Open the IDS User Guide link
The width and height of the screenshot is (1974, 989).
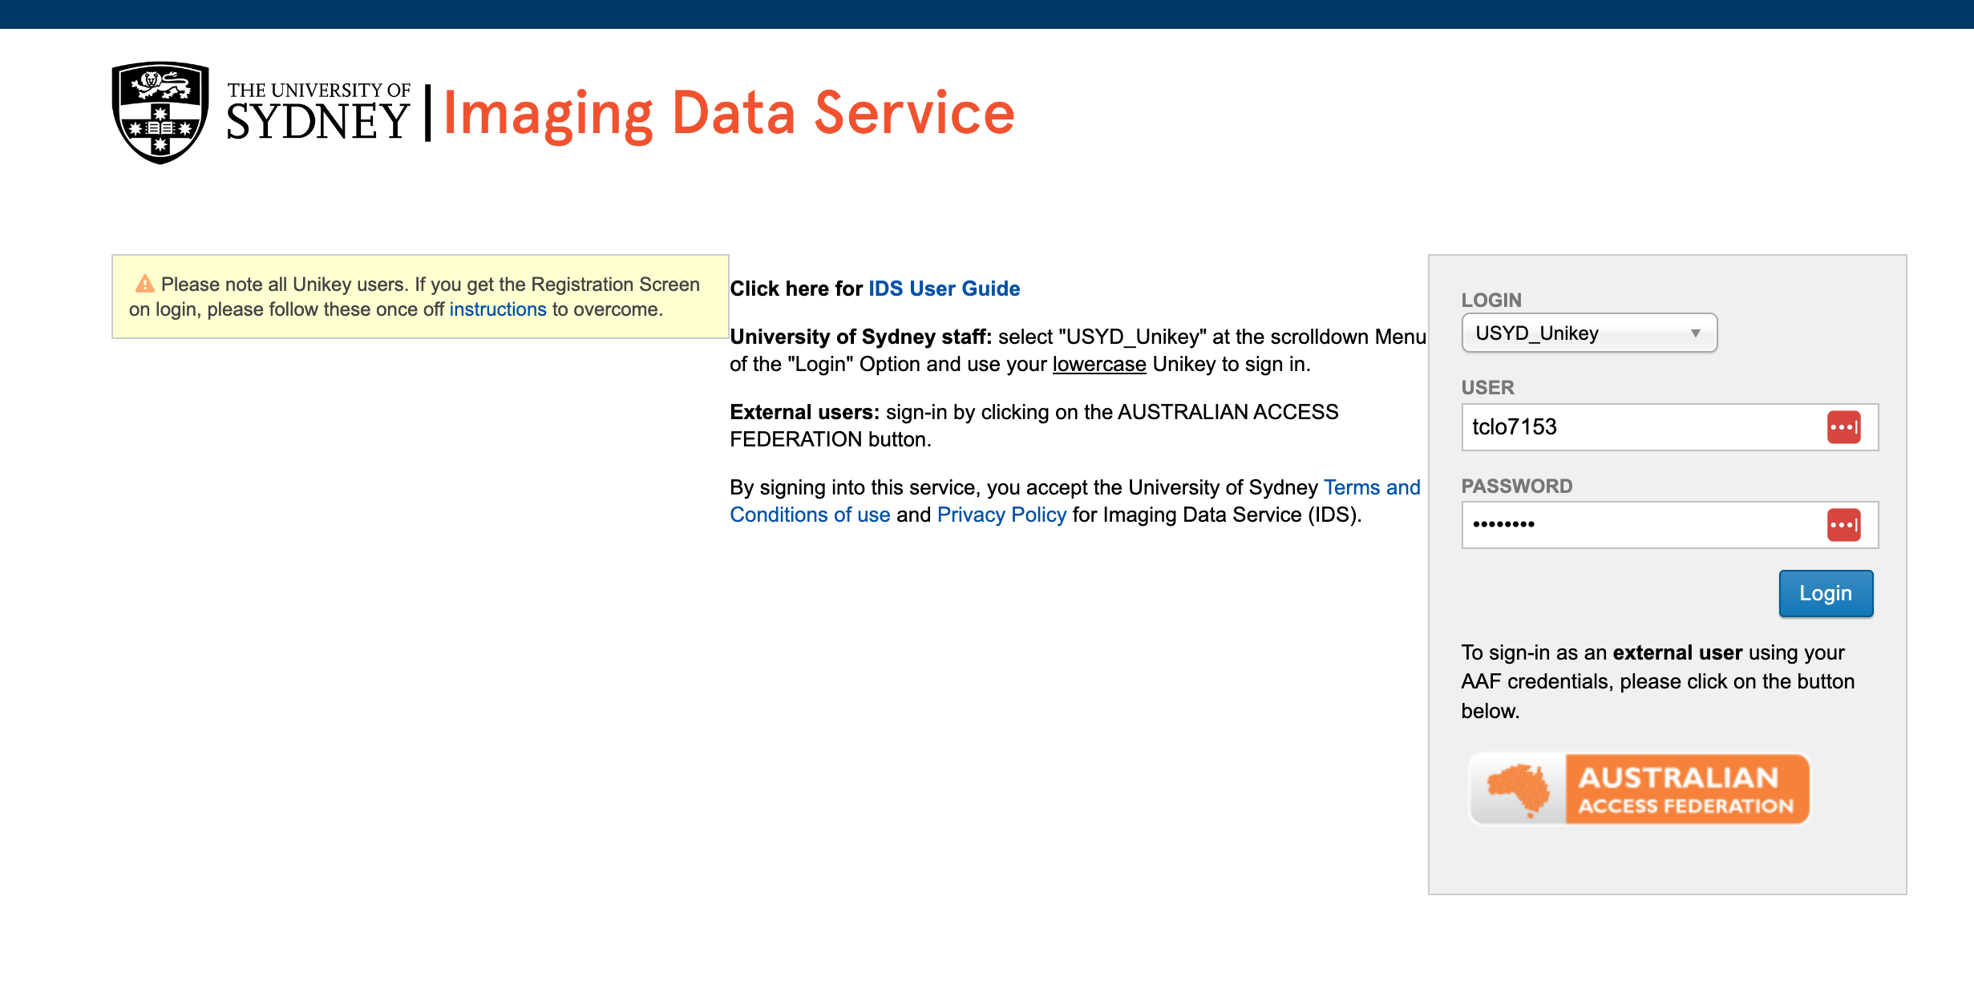pos(944,289)
